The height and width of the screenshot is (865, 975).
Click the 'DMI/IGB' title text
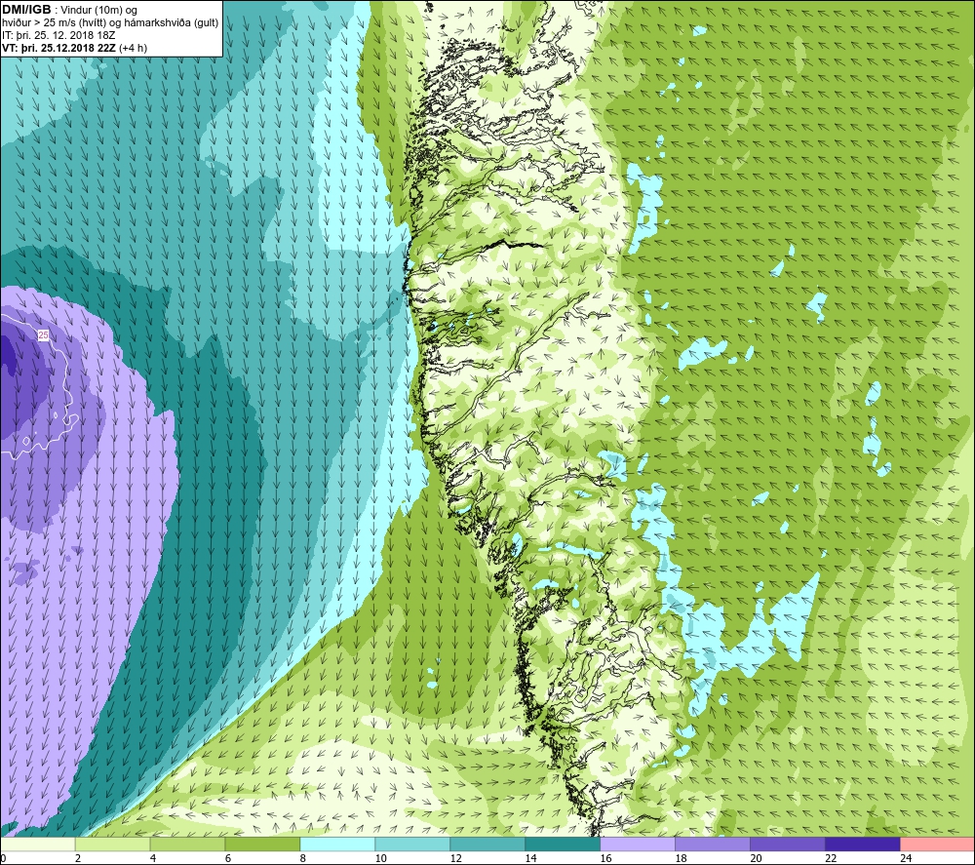pos(26,10)
